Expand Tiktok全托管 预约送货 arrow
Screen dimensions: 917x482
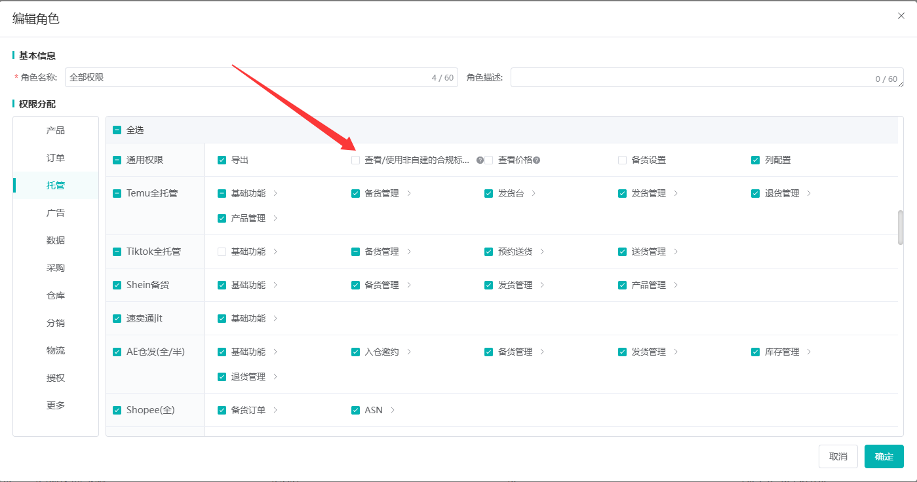point(542,252)
